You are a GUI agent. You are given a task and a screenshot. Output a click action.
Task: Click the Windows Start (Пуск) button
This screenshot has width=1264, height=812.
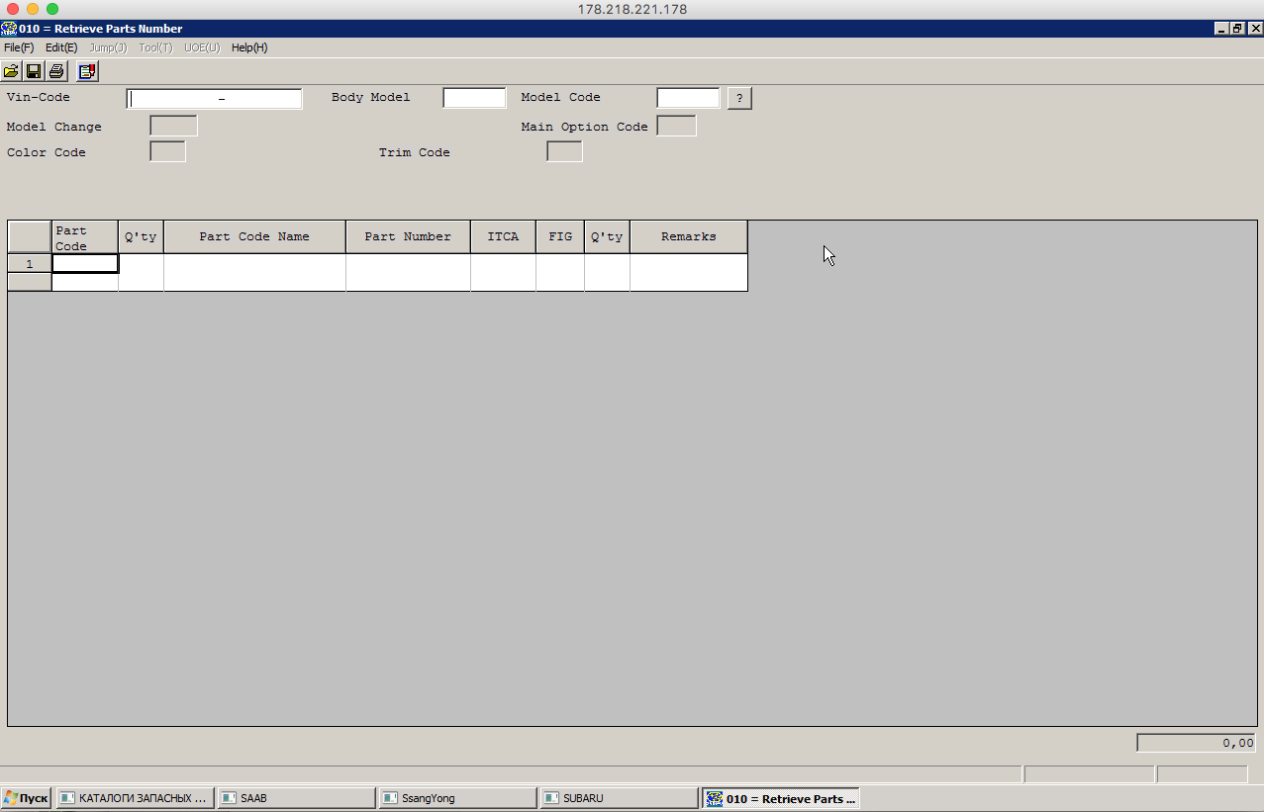tap(27, 798)
